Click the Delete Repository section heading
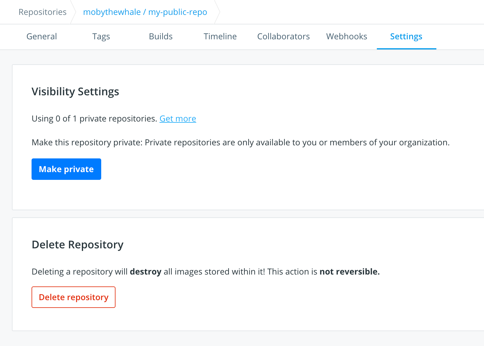This screenshot has width=484, height=346. [x=77, y=244]
